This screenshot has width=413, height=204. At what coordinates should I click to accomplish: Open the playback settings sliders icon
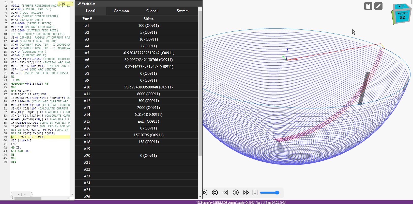click(x=255, y=193)
